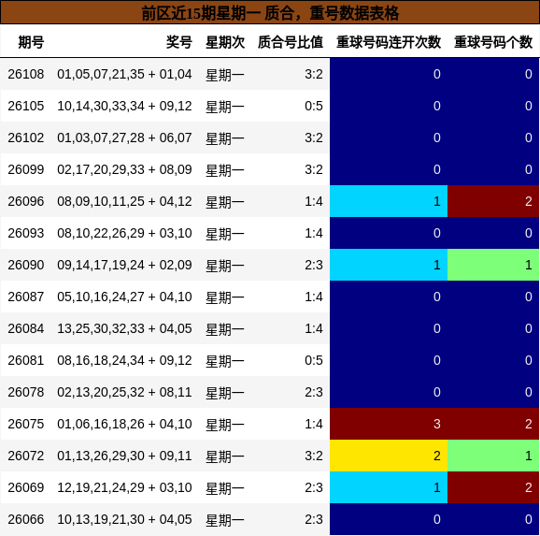540x536 pixels.
Task: Select the 重球号码连开次数 column header
Action: [x=389, y=42]
